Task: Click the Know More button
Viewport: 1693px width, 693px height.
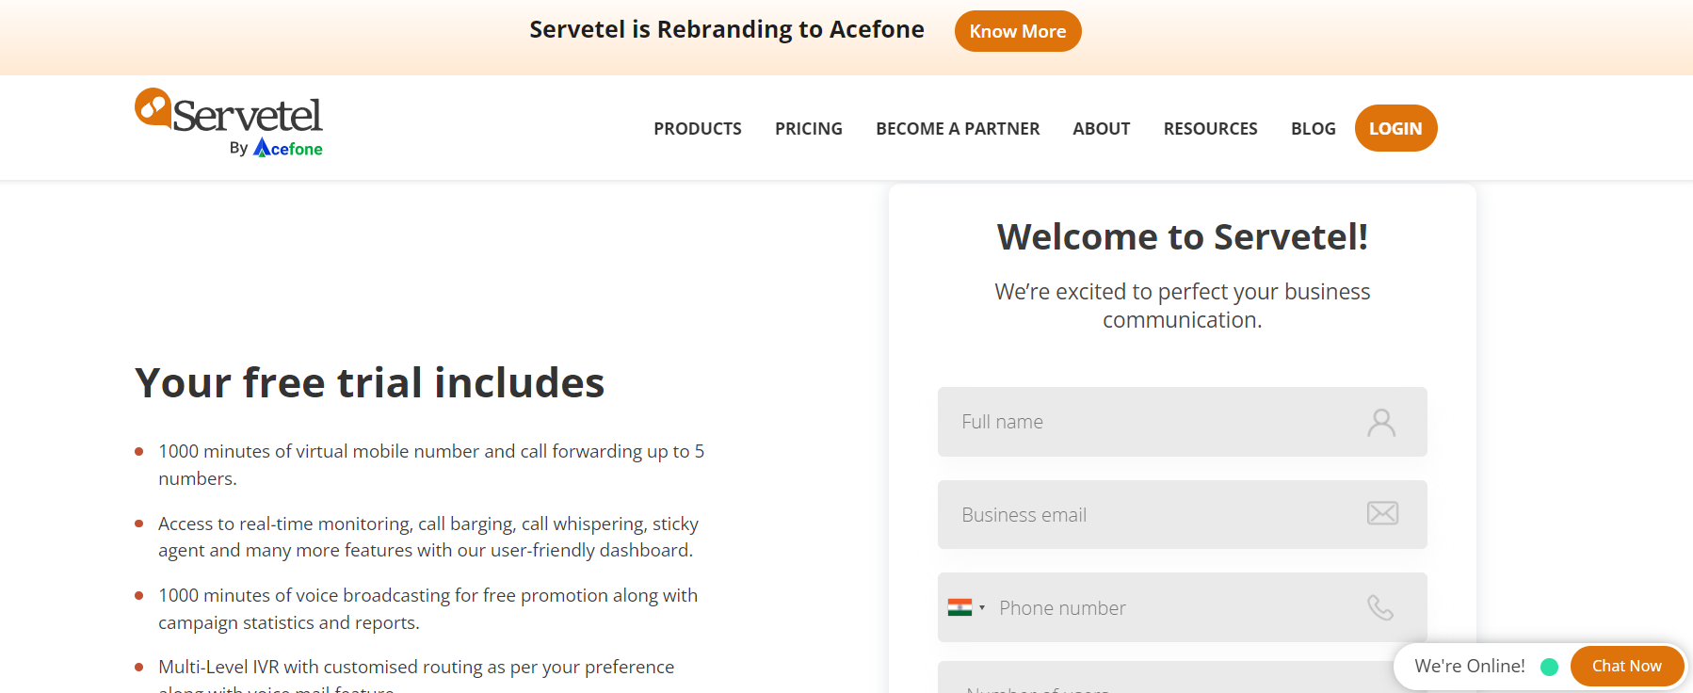Action: 1018,31
